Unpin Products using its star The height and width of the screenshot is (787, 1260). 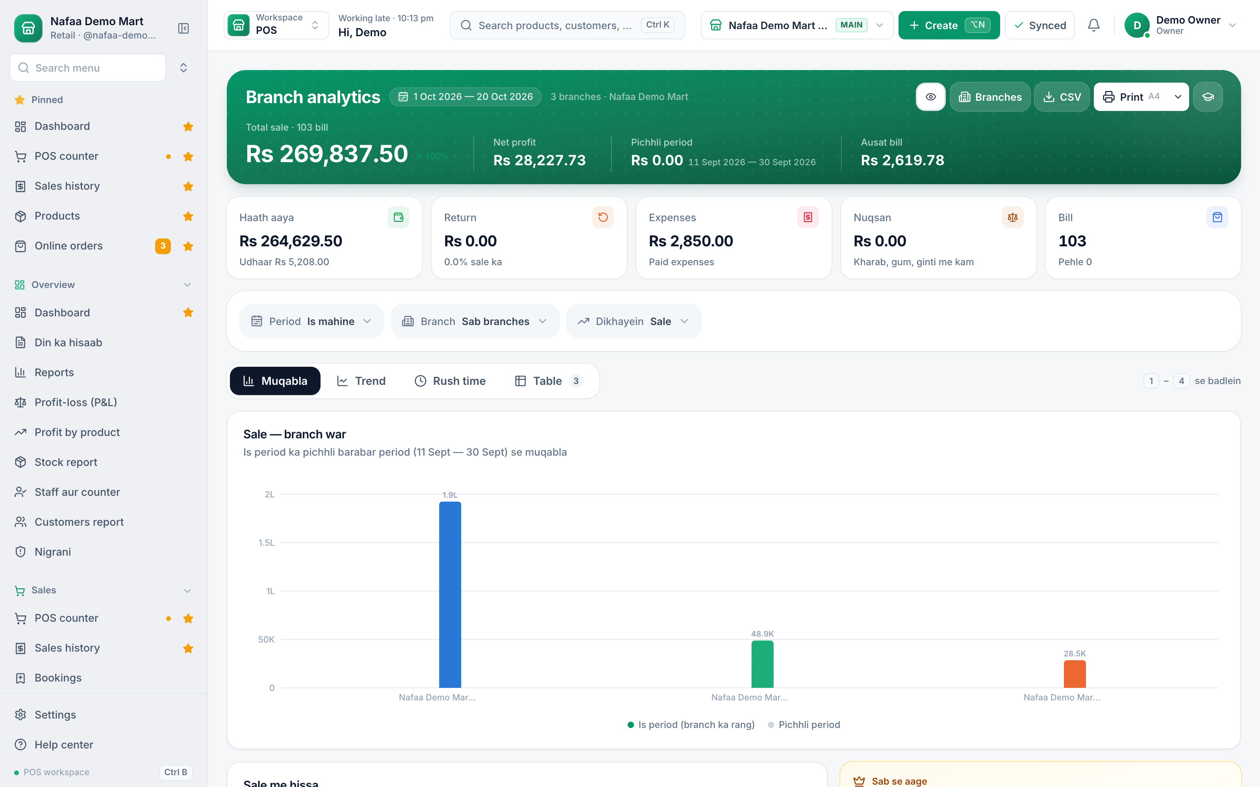point(188,216)
